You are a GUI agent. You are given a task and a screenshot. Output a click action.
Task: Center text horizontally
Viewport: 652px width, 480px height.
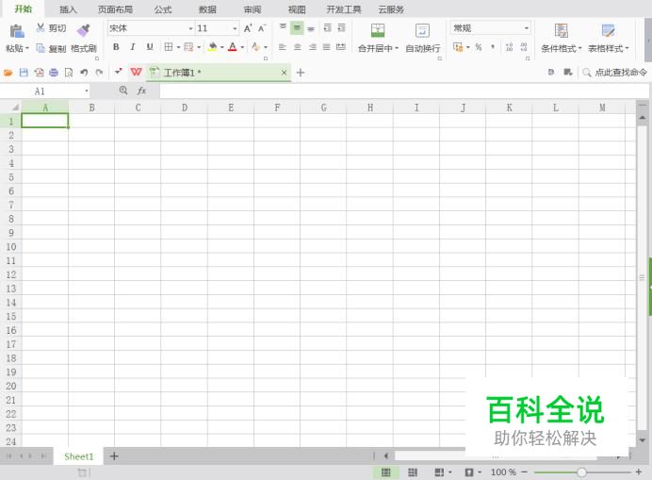pyautogui.click(x=298, y=47)
